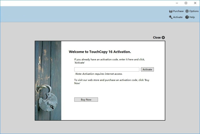Image resolution: width=200 pixels, height=134 pixels.
Task: Click the Activate wrench icon in toolbar
Action: coord(171,17)
